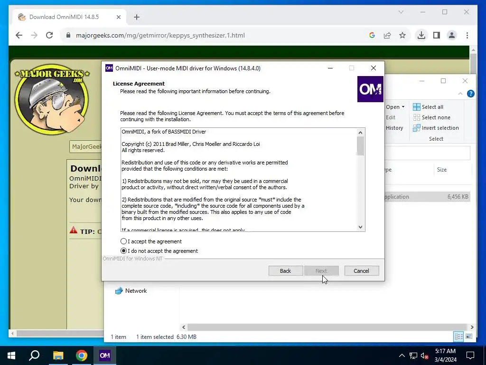Click the majorgeeks.com URL address bar
The height and width of the screenshot is (365, 486).
click(160, 35)
